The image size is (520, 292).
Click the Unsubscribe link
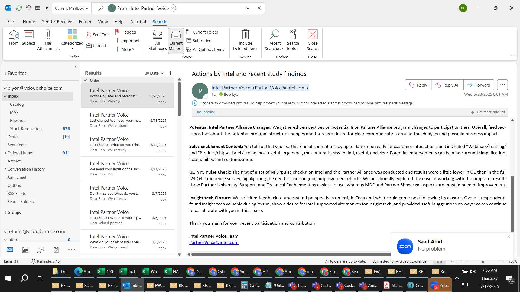pos(205,112)
